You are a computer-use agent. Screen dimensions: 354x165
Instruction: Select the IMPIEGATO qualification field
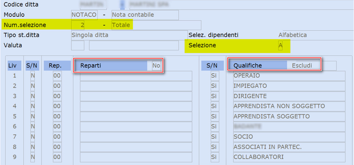tap(289, 86)
